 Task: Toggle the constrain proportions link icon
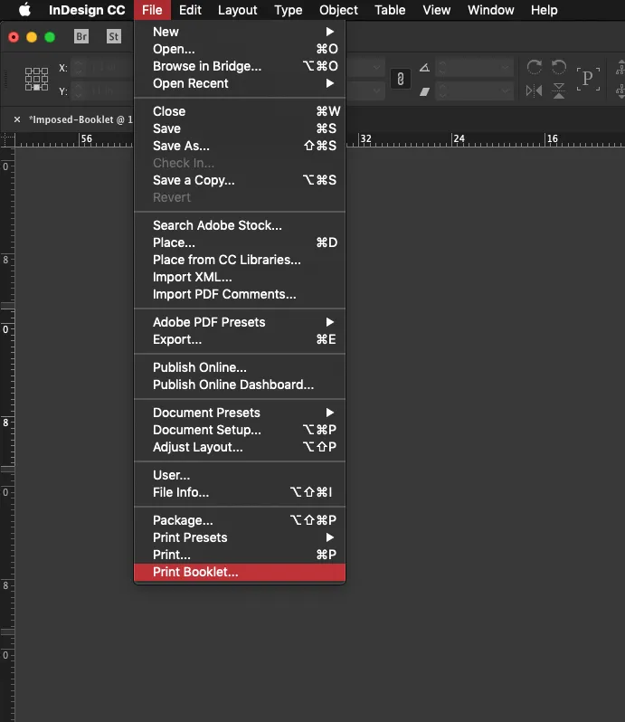coord(401,79)
